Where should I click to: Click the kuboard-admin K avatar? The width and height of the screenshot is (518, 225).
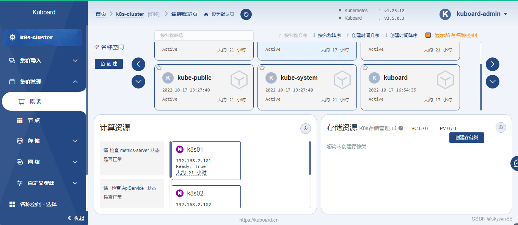point(445,14)
